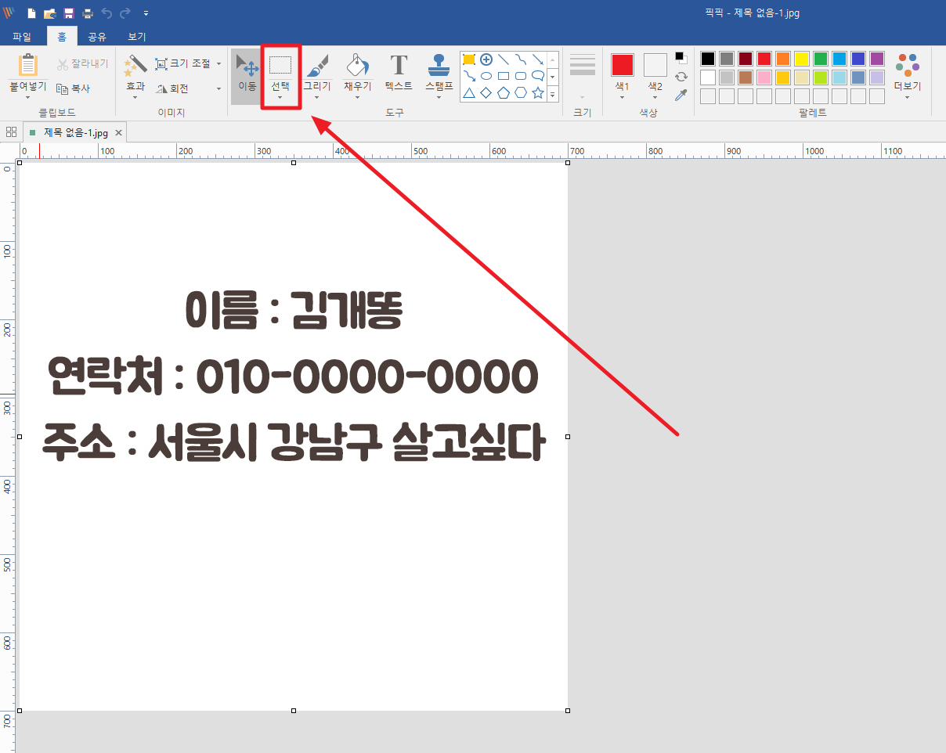This screenshot has height=753, width=946.
Task: Open the 더보기 more colors menu
Action: click(x=908, y=77)
